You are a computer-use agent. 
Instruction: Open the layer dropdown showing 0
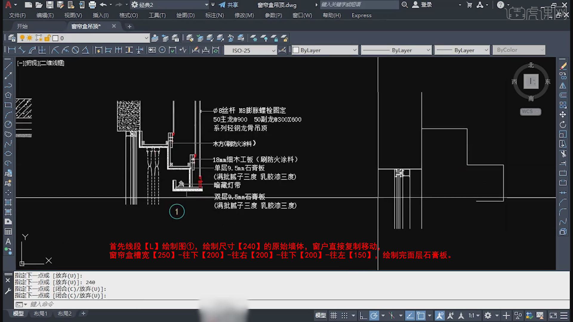(83, 38)
